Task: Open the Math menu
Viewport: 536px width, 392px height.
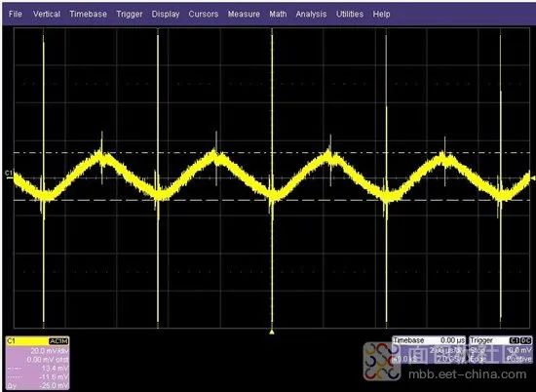Action: click(278, 14)
